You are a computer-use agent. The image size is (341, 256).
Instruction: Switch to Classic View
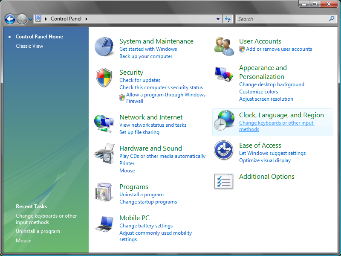click(29, 46)
